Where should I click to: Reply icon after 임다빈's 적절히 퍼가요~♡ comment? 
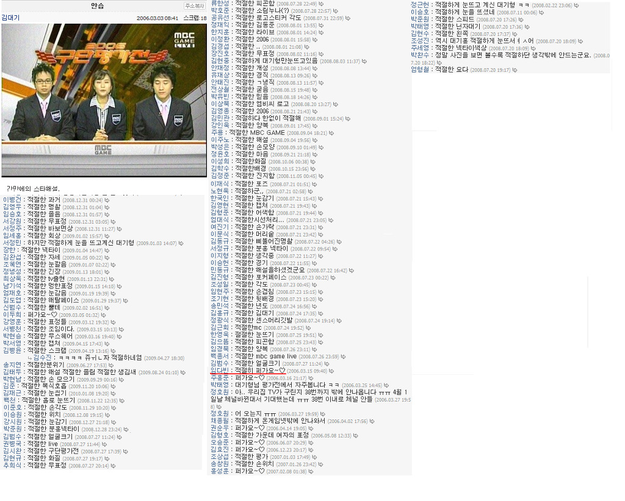point(331,371)
